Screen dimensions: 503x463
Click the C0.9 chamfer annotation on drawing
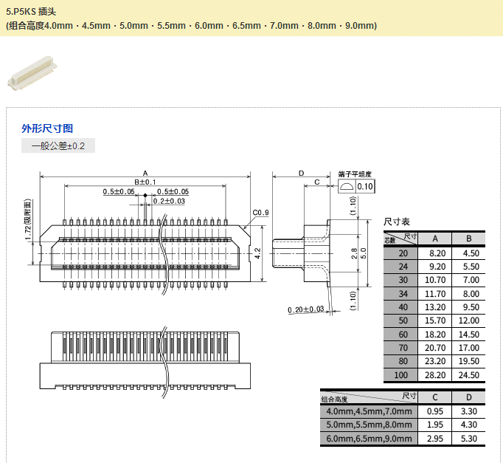pos(260,213)
